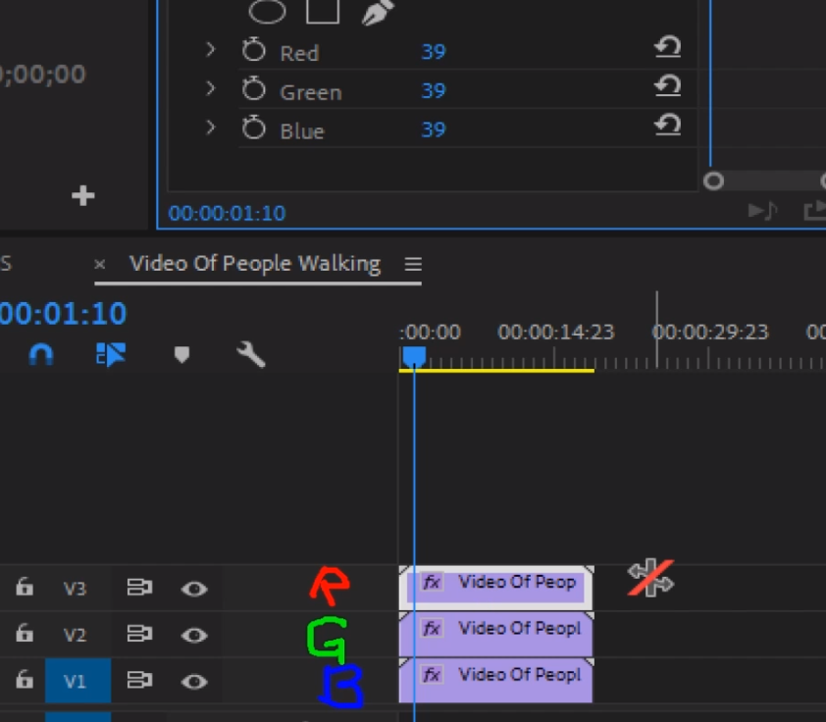Edit the Blue value 39
This screenshot has height=722, width=826.
tap(434, 129)
